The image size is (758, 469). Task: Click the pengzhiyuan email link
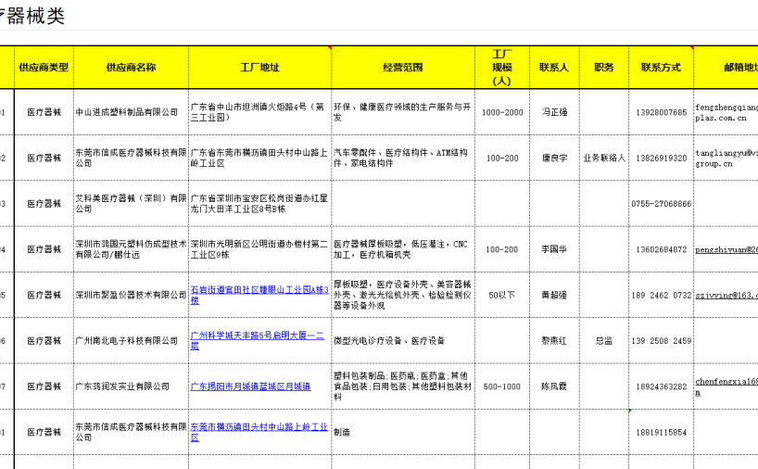pos(726,249)
